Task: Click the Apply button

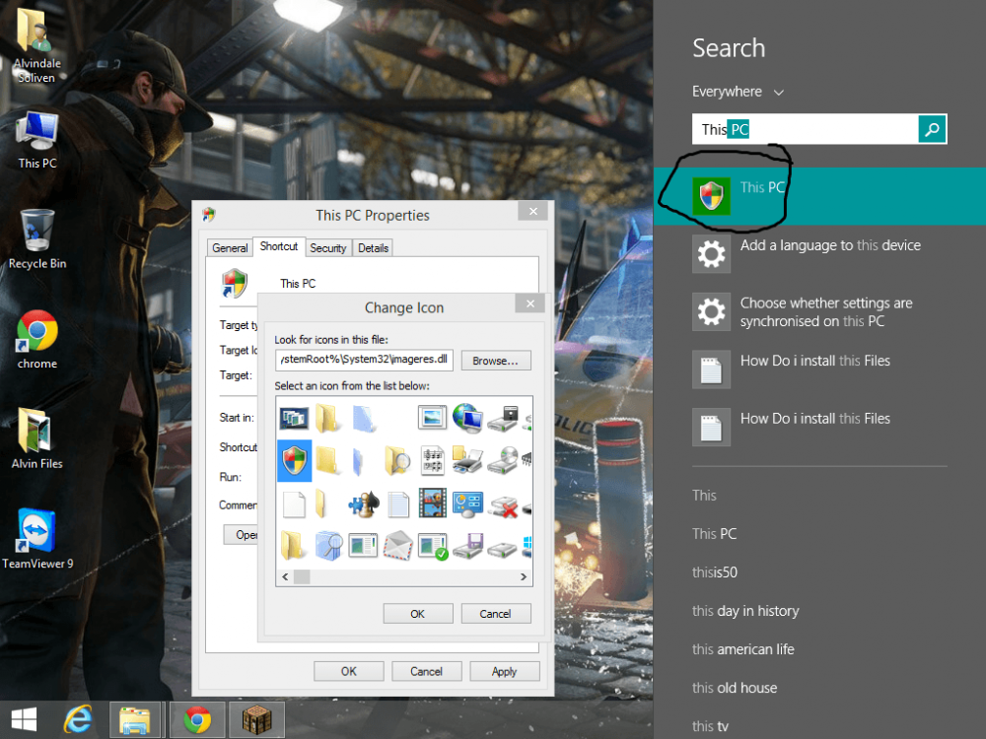Action: click(504, 672)
